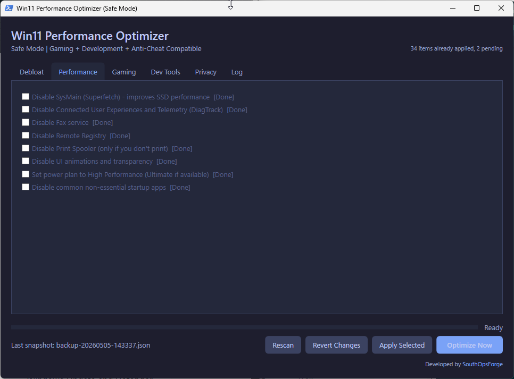514x379 pixels.
Task: Minimize the optimizer window
Action: pos(453,8)
